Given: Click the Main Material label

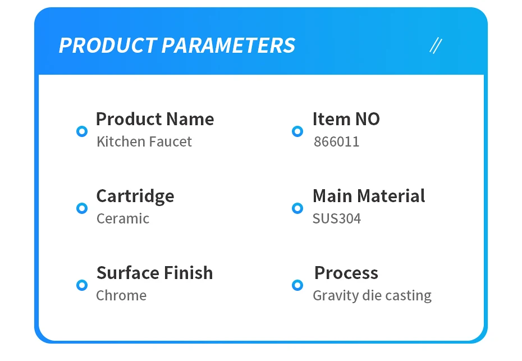Looking at the screenshot, I should coord(369,196).
